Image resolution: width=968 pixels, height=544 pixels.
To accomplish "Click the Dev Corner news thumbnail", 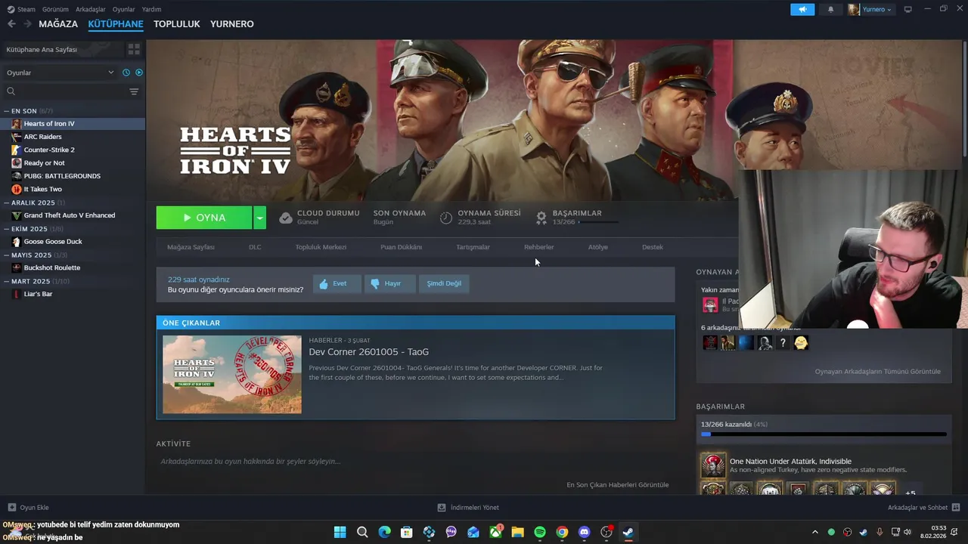I will pyautogui.click(x=232, y=375).
